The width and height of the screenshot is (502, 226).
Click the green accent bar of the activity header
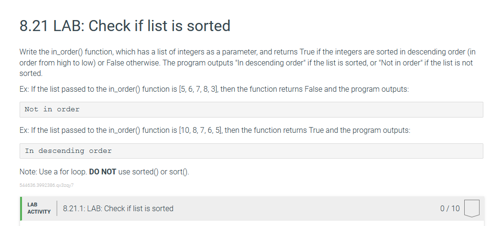click(x=21, y=209)
